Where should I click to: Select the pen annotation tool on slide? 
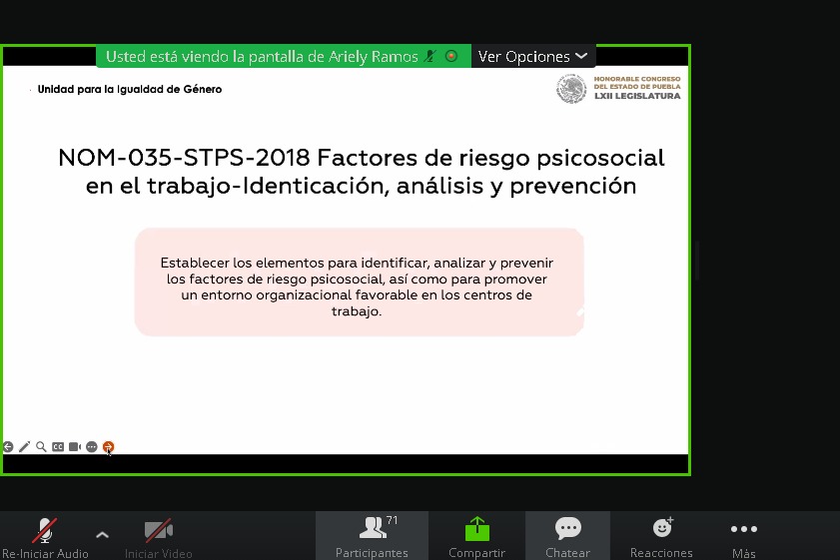(25, 447)
